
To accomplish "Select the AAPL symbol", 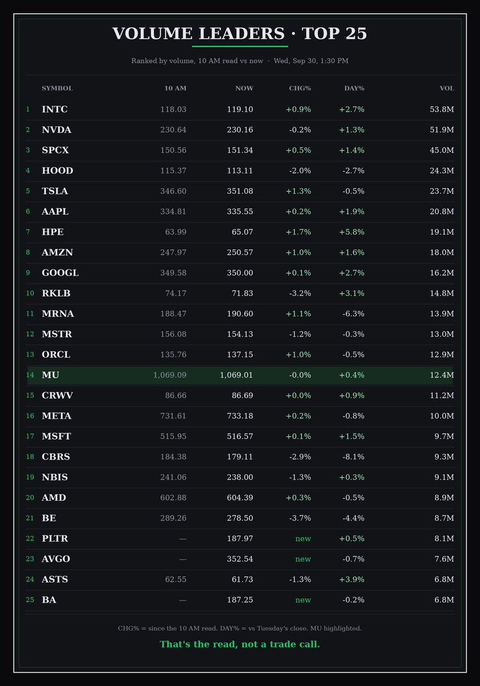I will coord(55,212).
